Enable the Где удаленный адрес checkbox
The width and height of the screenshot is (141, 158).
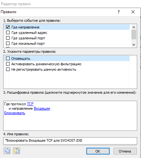coord(8,33)
